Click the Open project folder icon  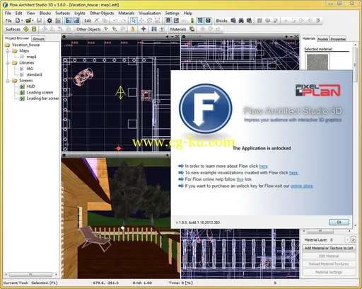[28, 21]
